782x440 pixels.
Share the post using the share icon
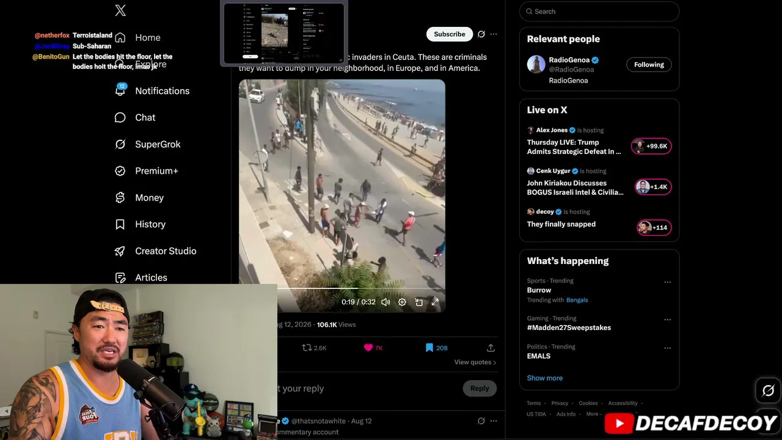coord(491,348)
